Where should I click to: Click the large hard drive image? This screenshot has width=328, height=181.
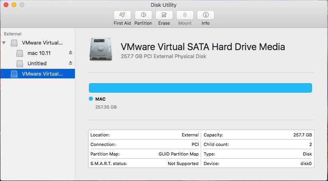tap(100, 49)
